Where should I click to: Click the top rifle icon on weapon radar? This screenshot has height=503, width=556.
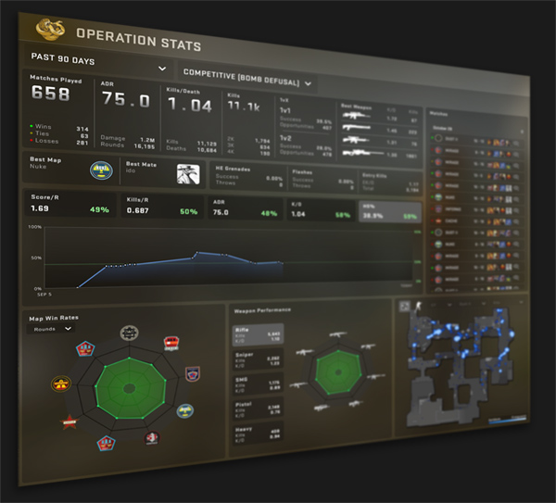pyautogui.click(x=335, y=334)
